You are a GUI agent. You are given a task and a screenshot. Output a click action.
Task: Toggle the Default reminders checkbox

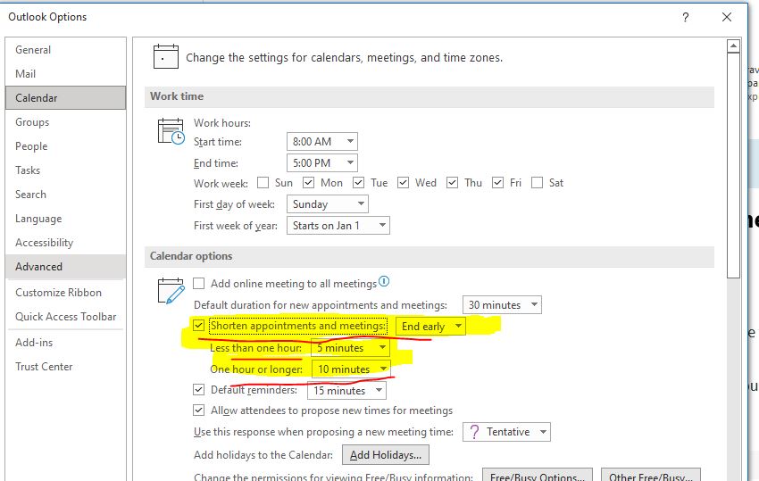[x=198, y=390]
